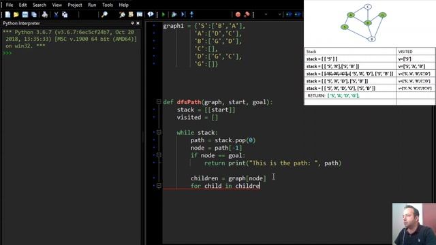This screenshot has height=245, width=436.
Task: Click the browse back arrow icon
Action: point(289,14)
